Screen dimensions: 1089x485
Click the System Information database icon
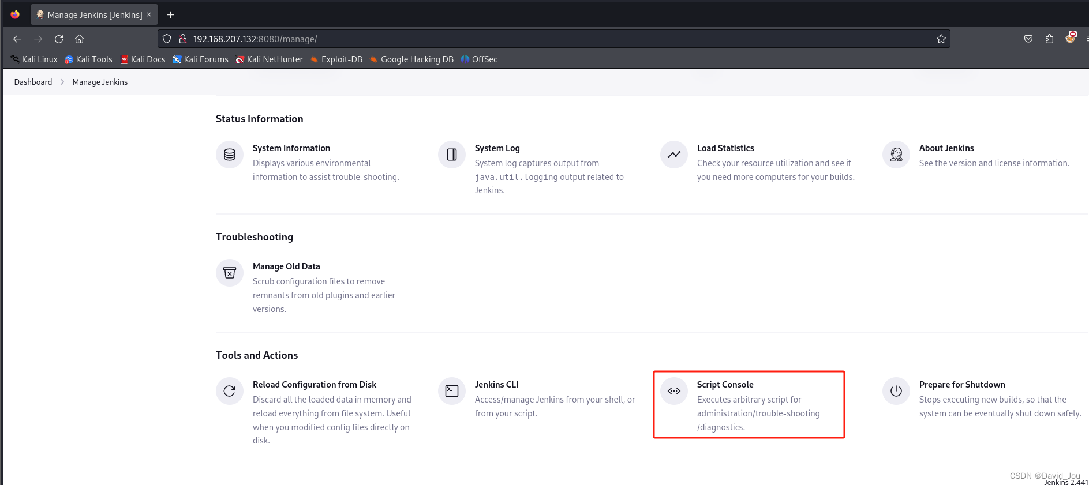(230, 155)
